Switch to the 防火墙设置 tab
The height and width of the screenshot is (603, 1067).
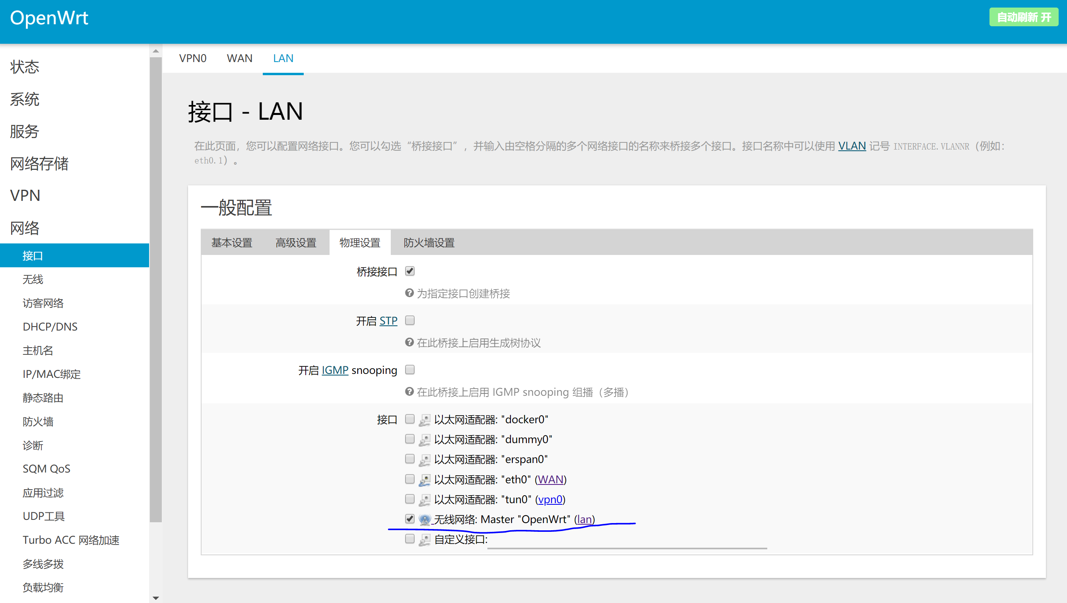[x=429, y=243]
